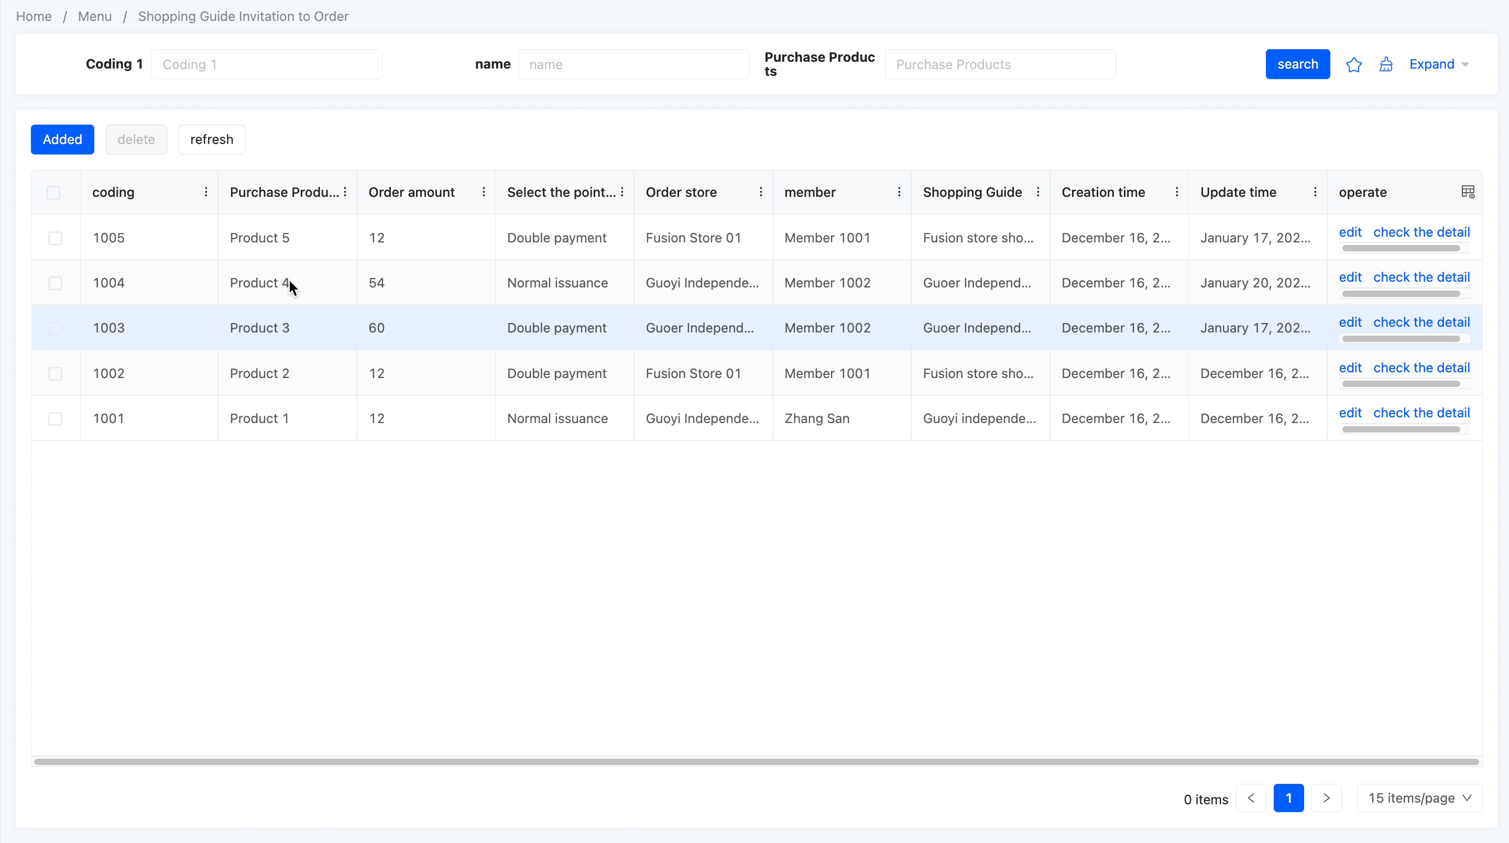Click check the detail for 1004
This screenshot has width=1509, height=843.
click(x=1421, y=278)
